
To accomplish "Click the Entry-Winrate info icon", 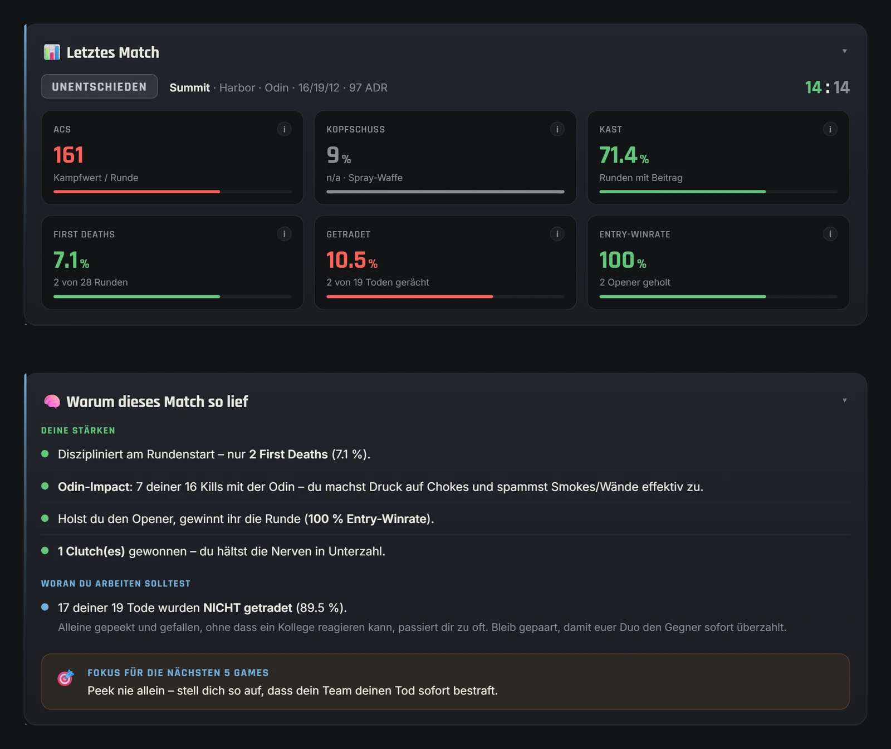I will pyautogui.click(x=830, y=234).
